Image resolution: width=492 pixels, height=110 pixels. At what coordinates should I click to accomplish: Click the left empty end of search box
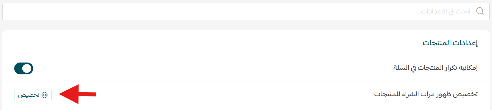click(x=26, y=11)
